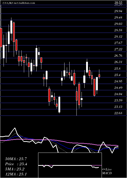Click the 27.67 price axis label
The height and width of the screenshot is (178, 127).
(x=118, y=43)
